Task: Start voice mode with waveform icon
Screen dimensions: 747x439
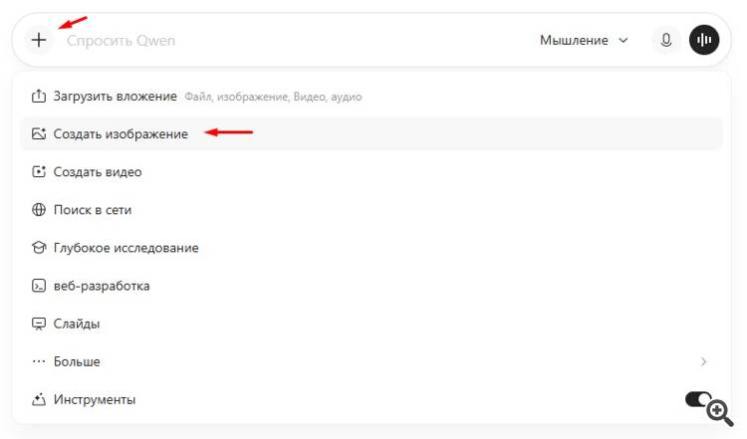Action: [703, 40]
